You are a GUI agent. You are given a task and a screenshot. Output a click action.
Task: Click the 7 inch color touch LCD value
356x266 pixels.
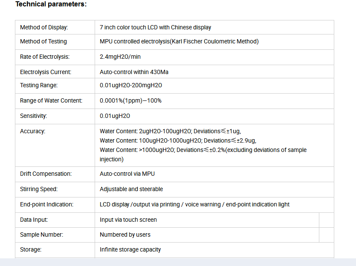(155, 27)
